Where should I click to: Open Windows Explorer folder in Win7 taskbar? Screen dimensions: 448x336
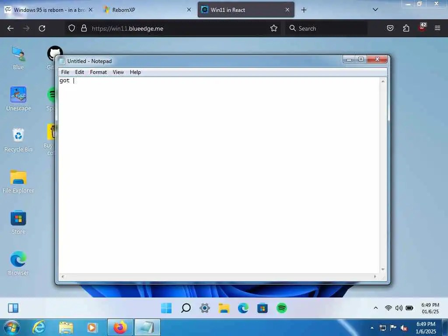click(x=66, y=328)
